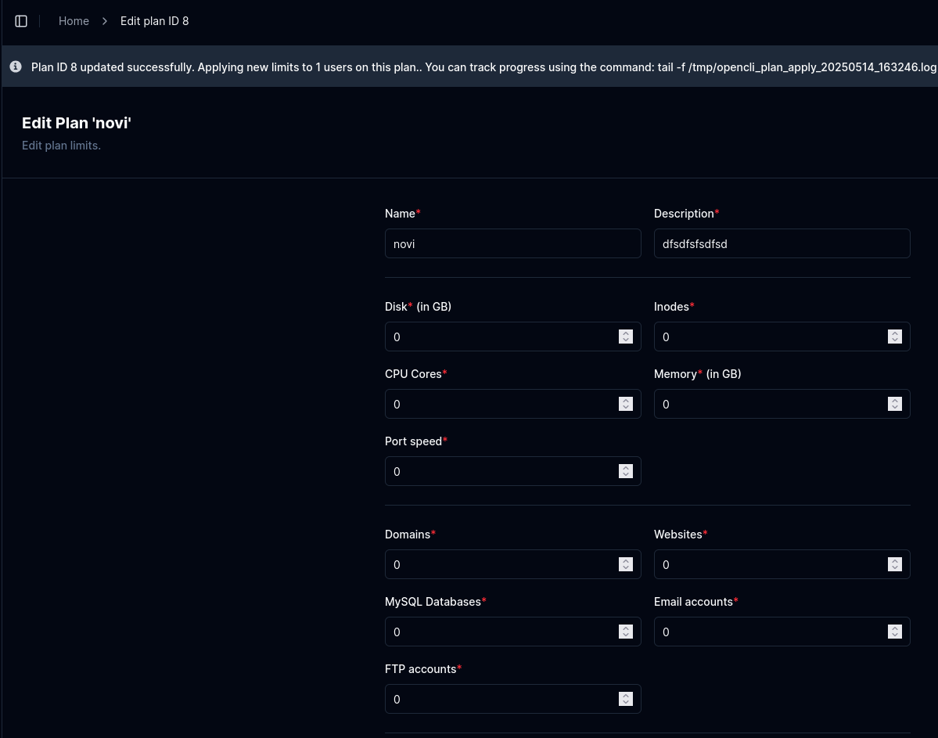Click the Memory field spinner

(x=894, y=404)
